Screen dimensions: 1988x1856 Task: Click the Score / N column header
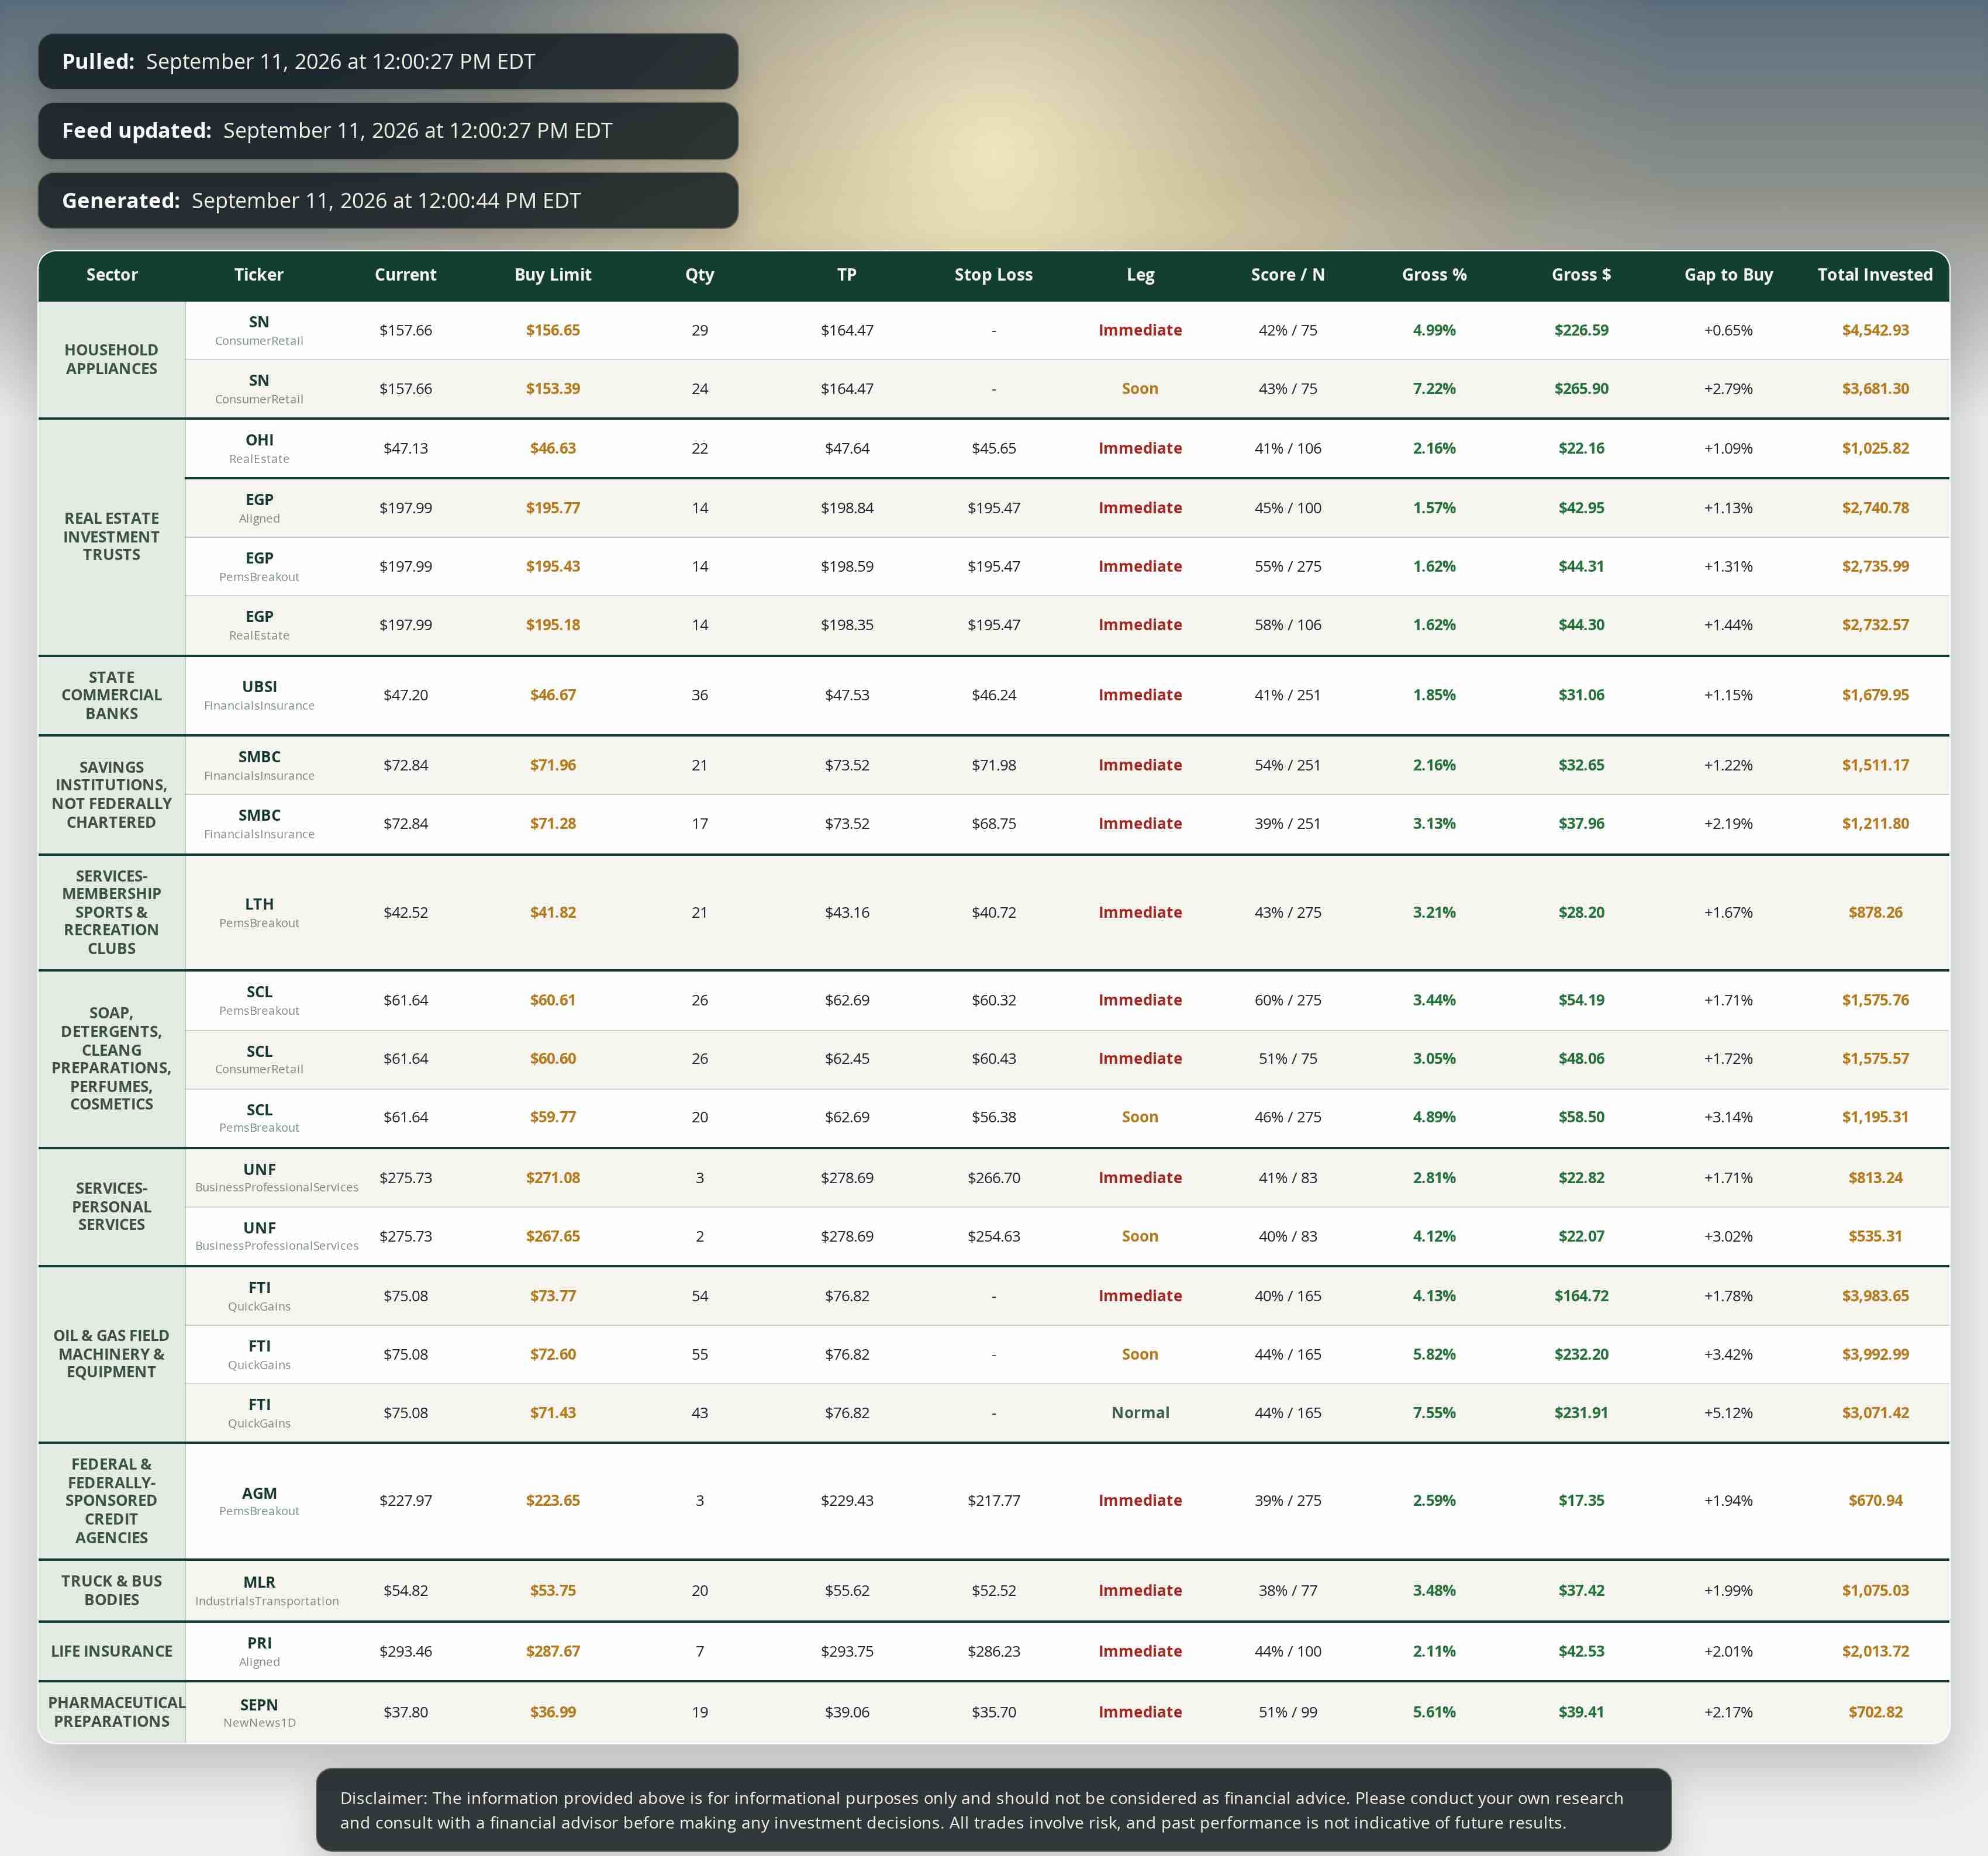tap(1287, 274)
